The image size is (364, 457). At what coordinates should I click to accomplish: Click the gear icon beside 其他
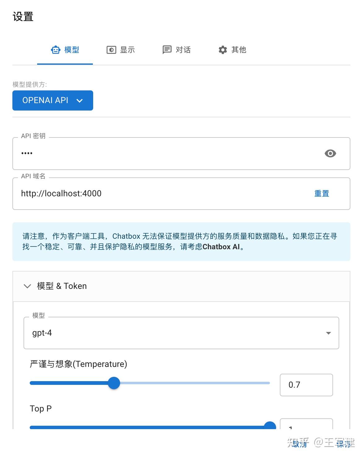pyautogui.click(x=223, y=50)
